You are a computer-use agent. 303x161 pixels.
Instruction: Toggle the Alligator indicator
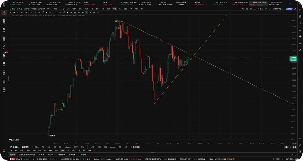(68, 147)
